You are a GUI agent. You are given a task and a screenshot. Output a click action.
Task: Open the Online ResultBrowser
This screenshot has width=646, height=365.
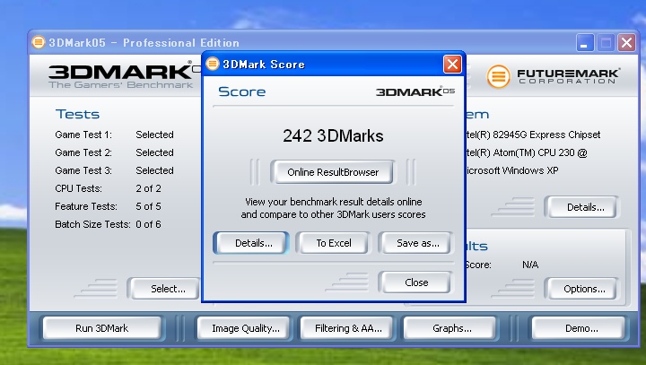coord(332,172)
